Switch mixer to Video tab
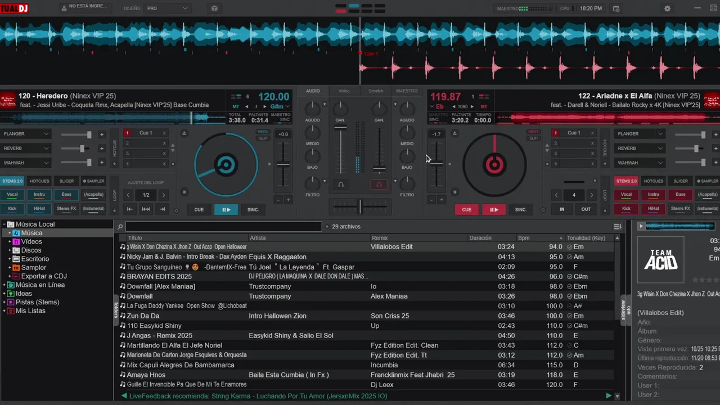 [x=344, y=91]
